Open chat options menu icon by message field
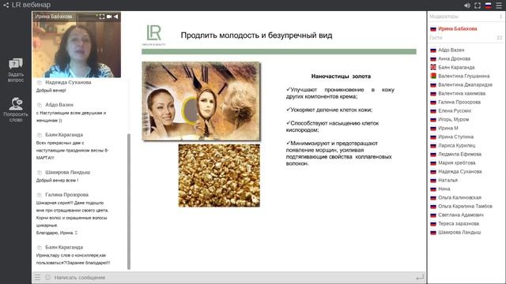This screenshot has height=284, width=506. point(38,277)
